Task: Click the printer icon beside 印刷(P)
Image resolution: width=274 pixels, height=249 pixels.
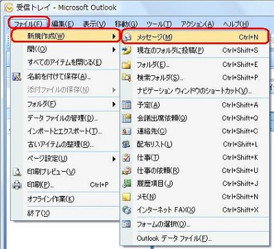Action: click(16, 185)
